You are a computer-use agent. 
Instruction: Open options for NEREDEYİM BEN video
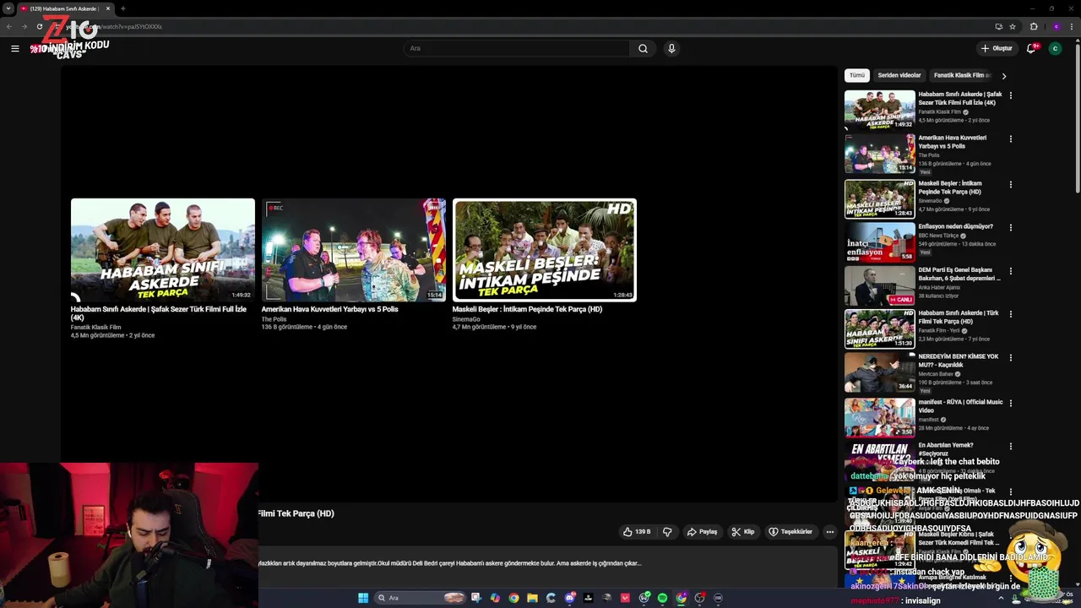[x=1010, y=358]
